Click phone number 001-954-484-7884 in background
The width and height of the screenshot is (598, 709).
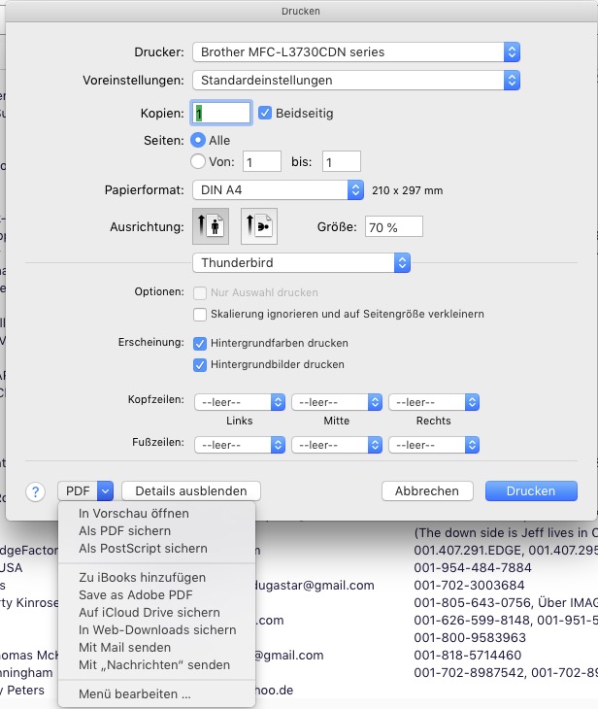tap(473, 568)
